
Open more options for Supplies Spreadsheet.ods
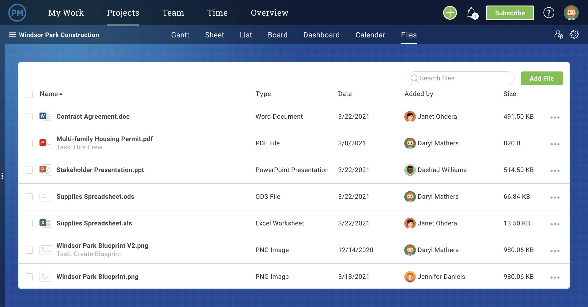(555, 198)
